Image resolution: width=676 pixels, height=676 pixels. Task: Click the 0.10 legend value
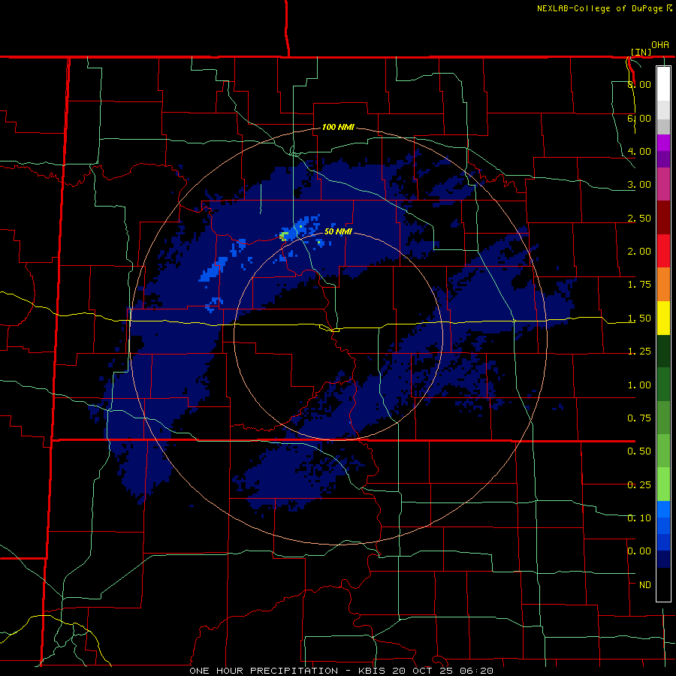[639, 518]
